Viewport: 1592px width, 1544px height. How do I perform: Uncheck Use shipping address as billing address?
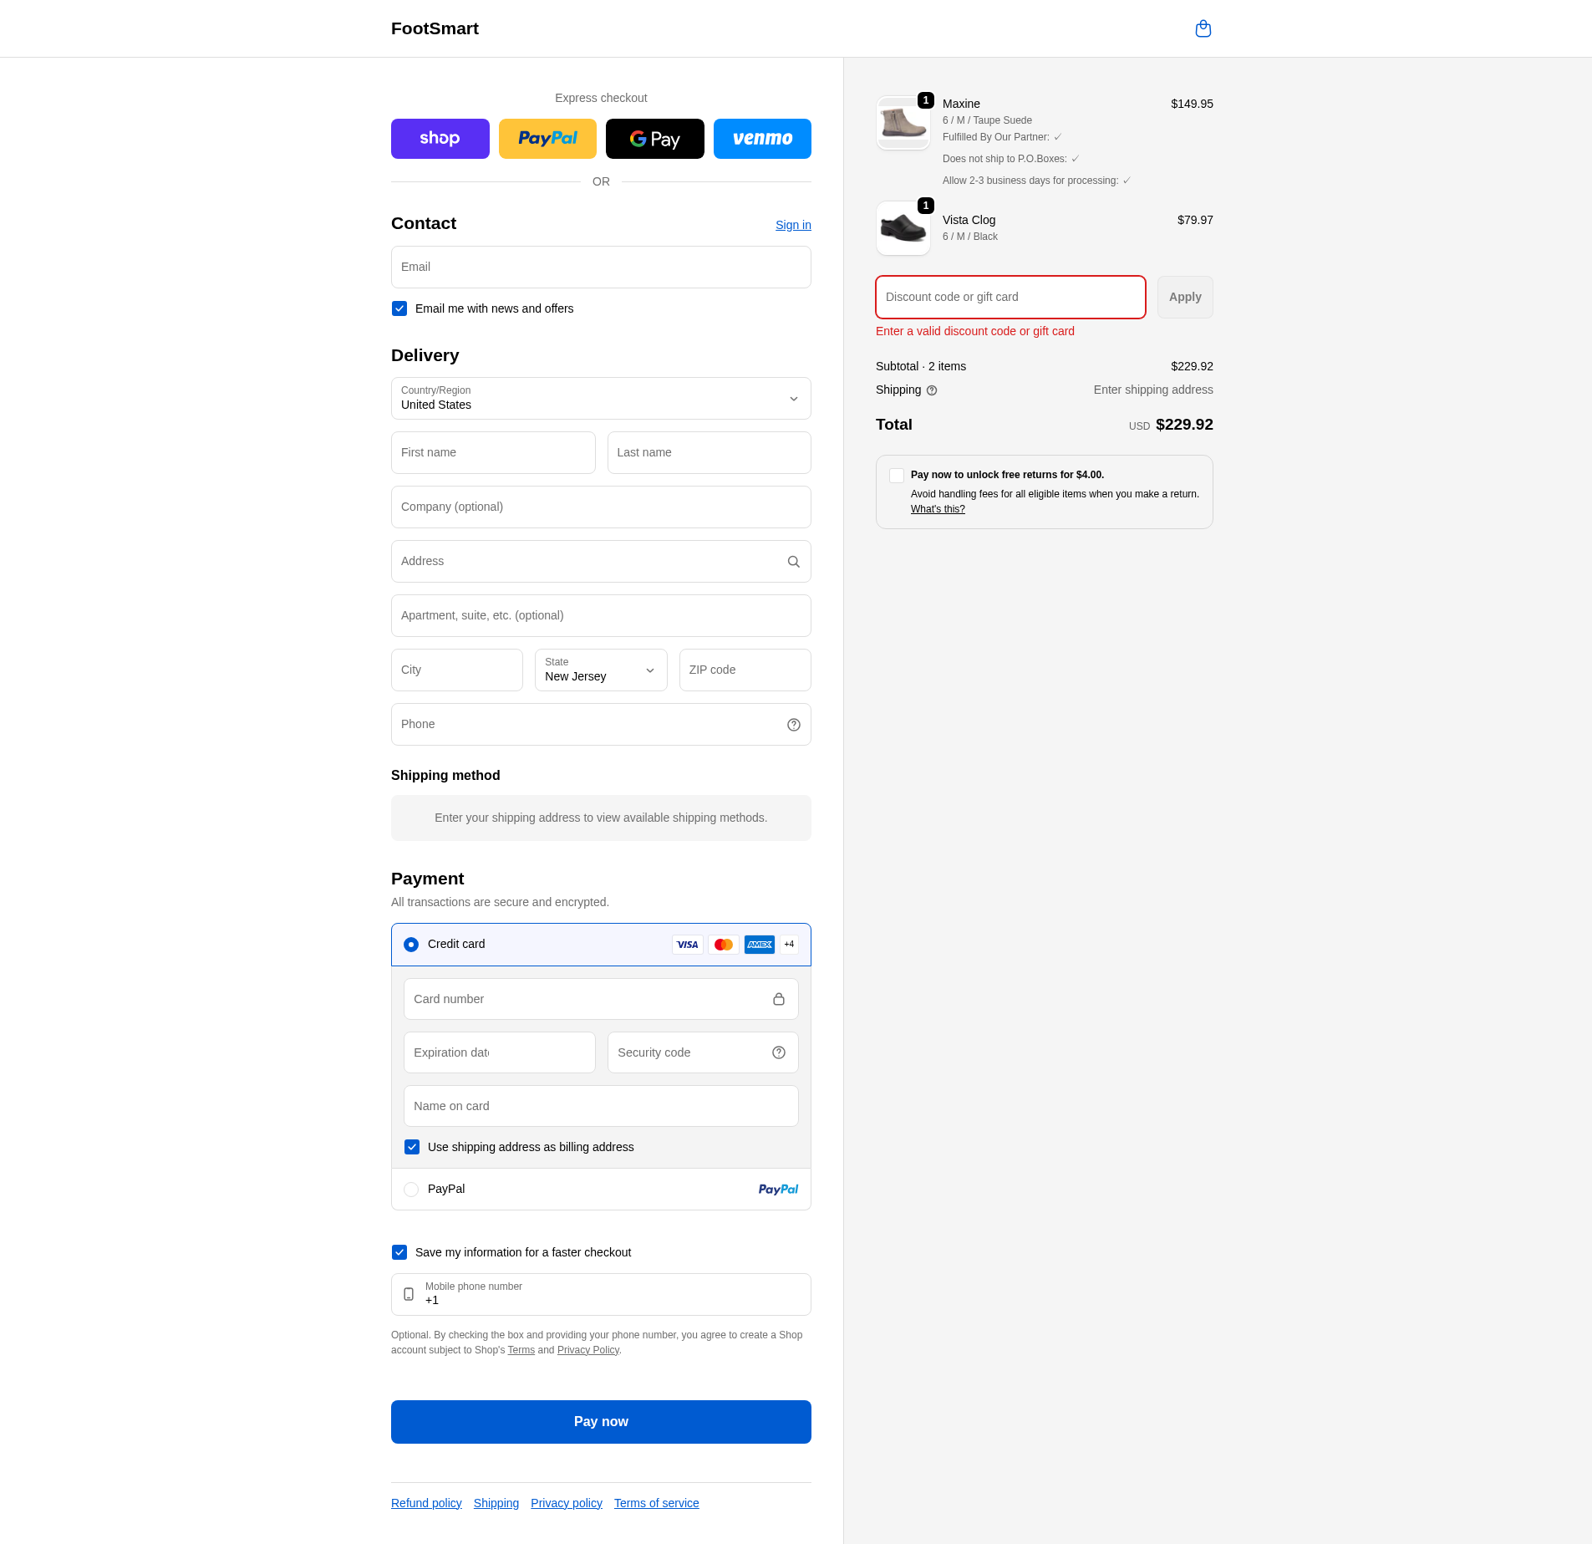[x=412, y=1147]
